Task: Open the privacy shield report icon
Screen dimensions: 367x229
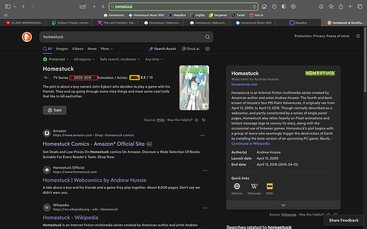Action: (x=283, y=6)
